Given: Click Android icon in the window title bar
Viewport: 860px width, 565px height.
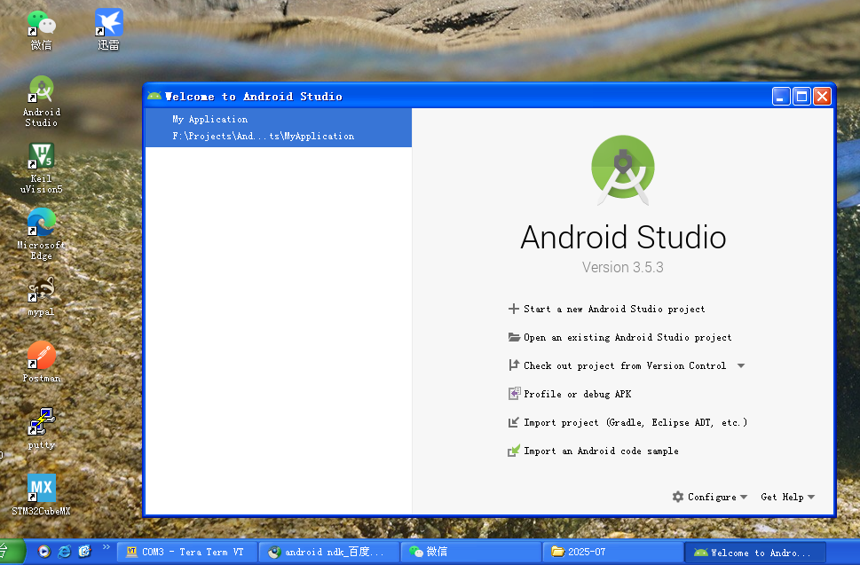Looking at the screenshot, I should pyautogui.click(x=154, y=97).
